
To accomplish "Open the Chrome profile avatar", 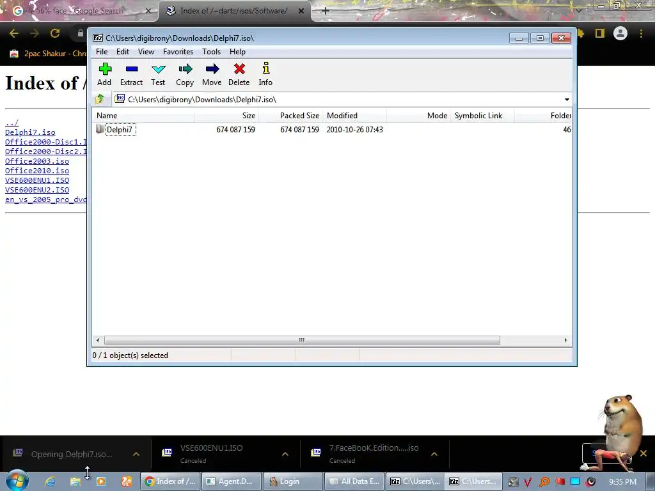I will (620, 33).
